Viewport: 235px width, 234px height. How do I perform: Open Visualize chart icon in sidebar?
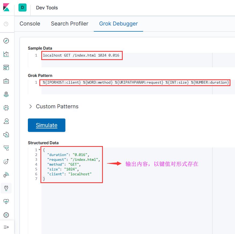[x=6, y=54]
